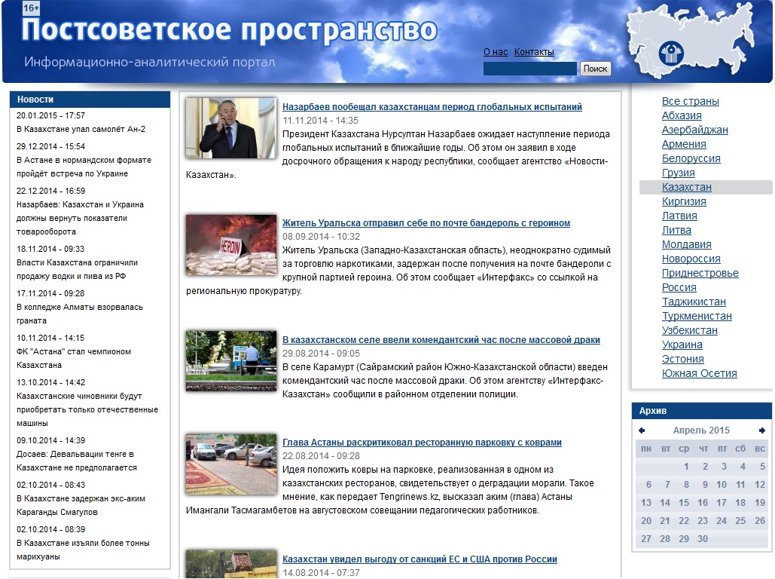
Task: Open article about комендантский час в казахстанском селе
Action: [441, 340]
